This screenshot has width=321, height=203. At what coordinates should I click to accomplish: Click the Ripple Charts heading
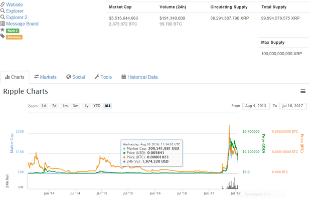coord(26,91)
